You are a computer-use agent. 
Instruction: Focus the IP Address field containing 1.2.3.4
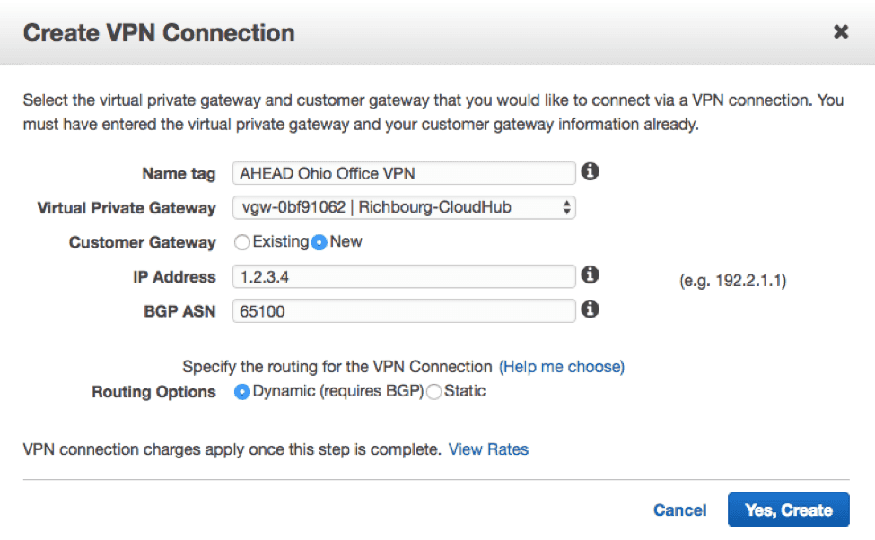(404, 276)
